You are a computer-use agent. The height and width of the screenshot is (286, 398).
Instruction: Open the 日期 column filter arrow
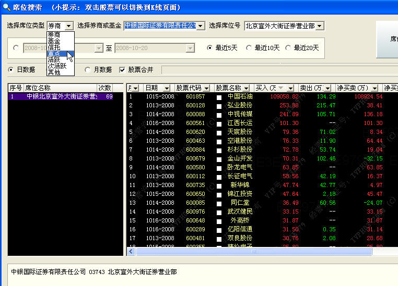point(167,88)
